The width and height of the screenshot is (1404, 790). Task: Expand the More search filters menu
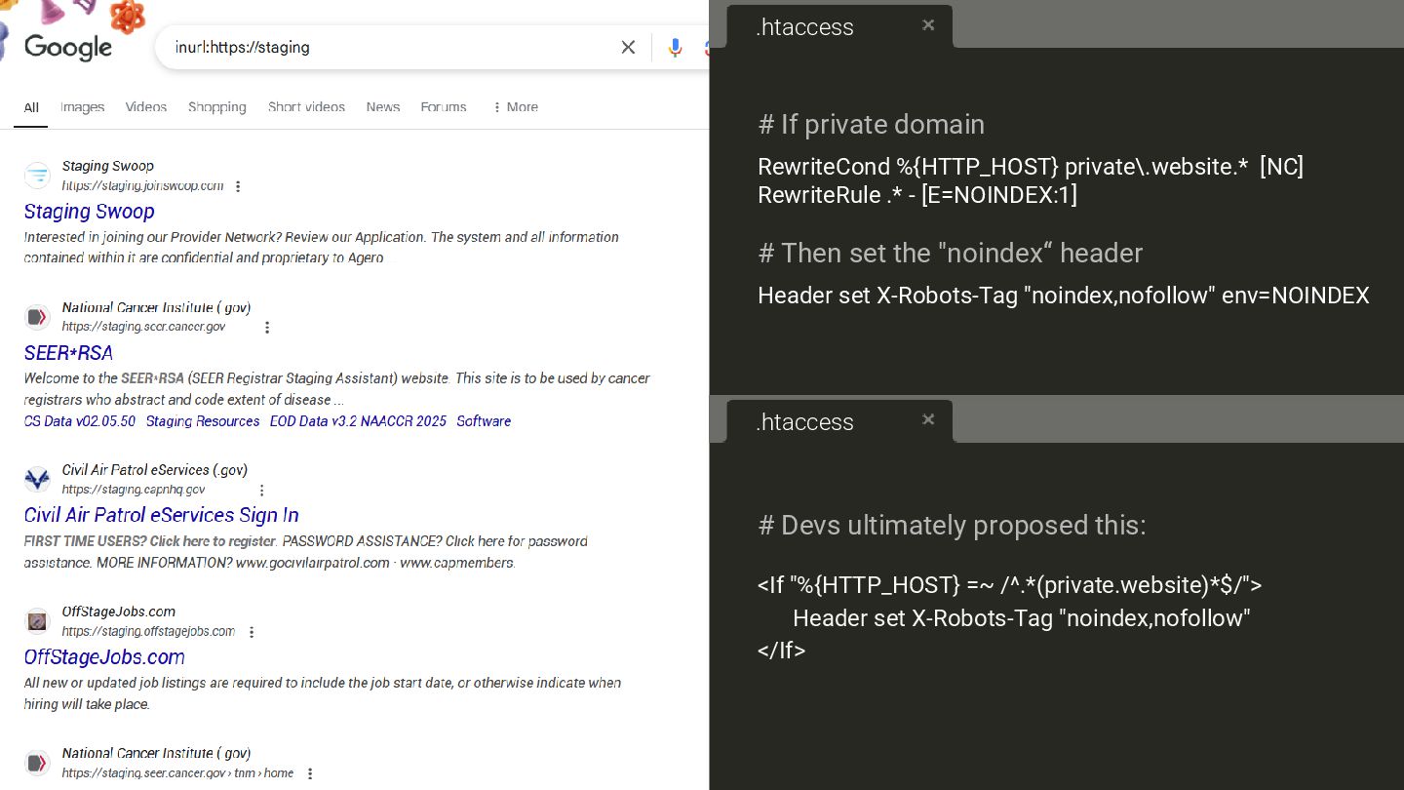(x=515, y=107)
